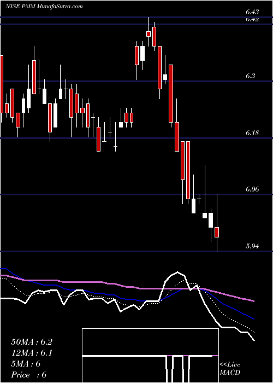The height and width of the screenshot is (383, 273).
Task: Click the 6.43 price level label
Action: click(252, 11)
